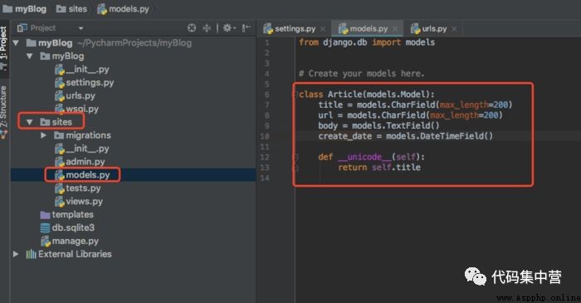Click the External Libraries icon
Screen dimensions: 581x303
click(x=32, y=254)
